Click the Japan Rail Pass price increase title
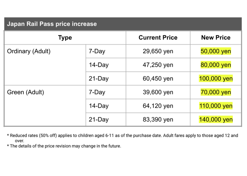Viewport: 247px width, 176px height. point(52,24)
